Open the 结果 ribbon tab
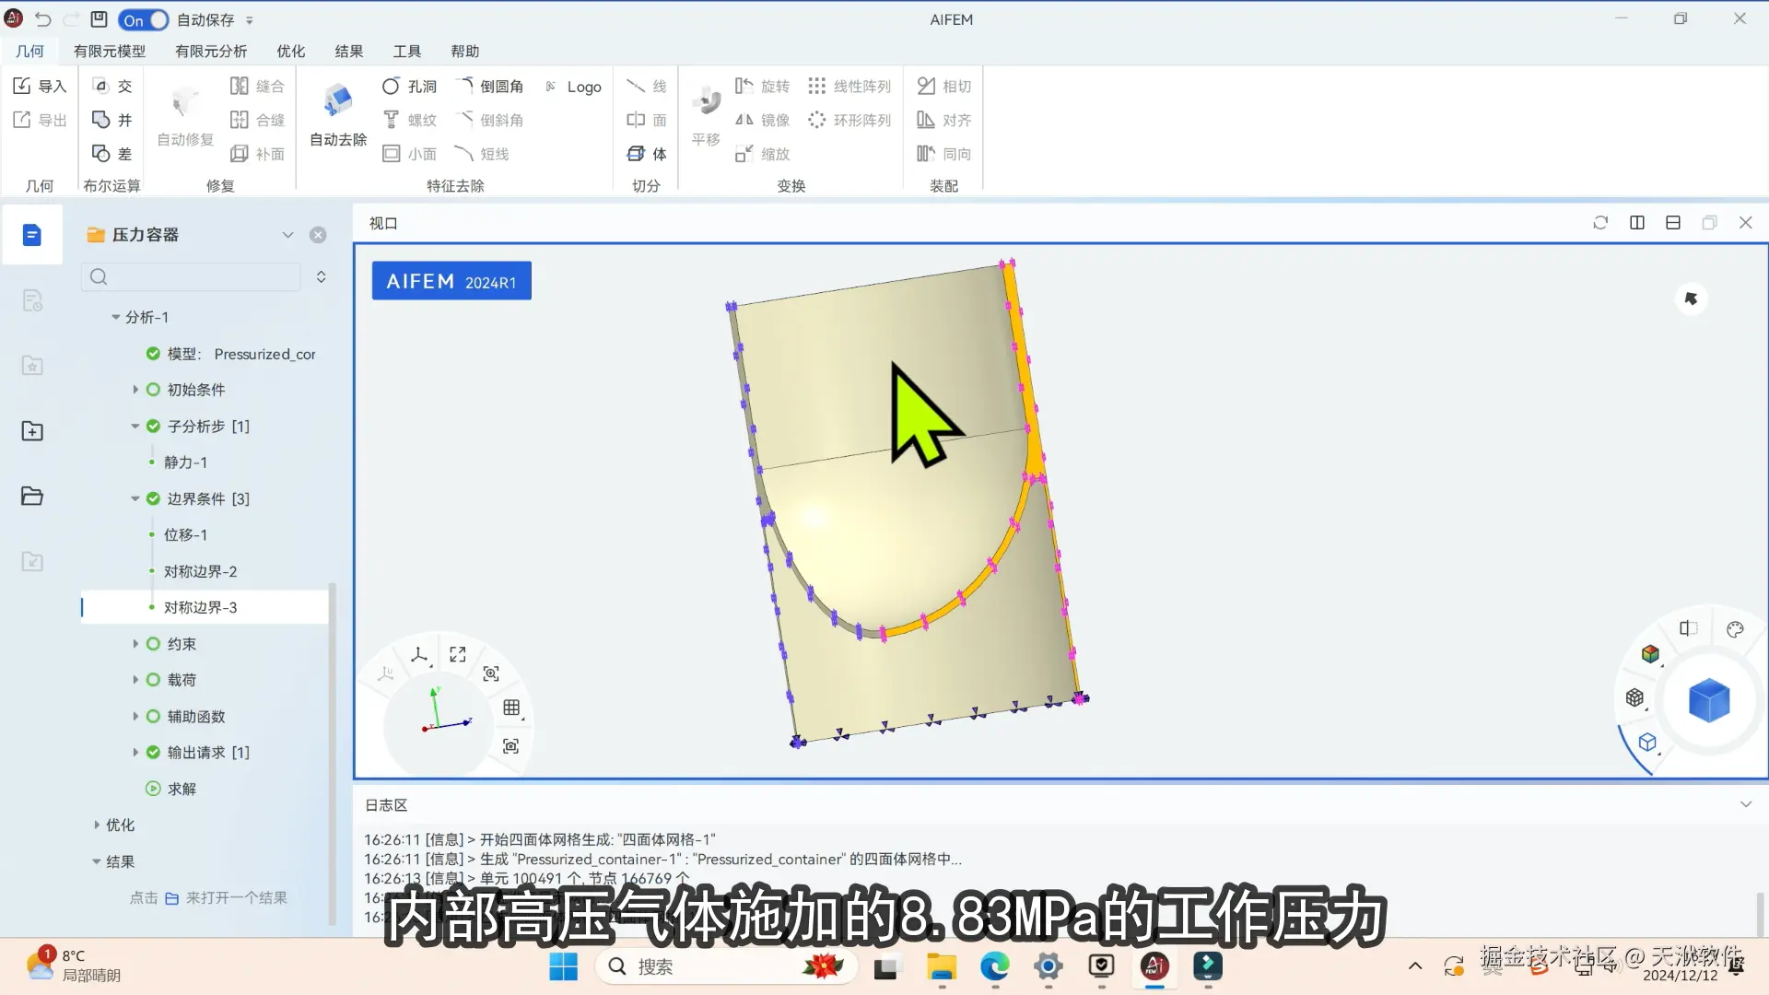The height and width of the screenshot is (995, 1769). (348, 52)
